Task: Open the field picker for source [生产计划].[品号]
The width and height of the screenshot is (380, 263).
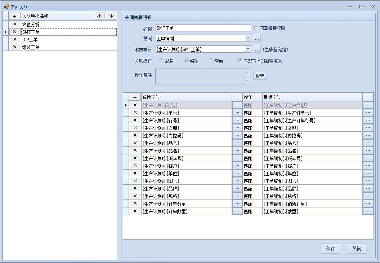Action: click(x=237, y=143)
